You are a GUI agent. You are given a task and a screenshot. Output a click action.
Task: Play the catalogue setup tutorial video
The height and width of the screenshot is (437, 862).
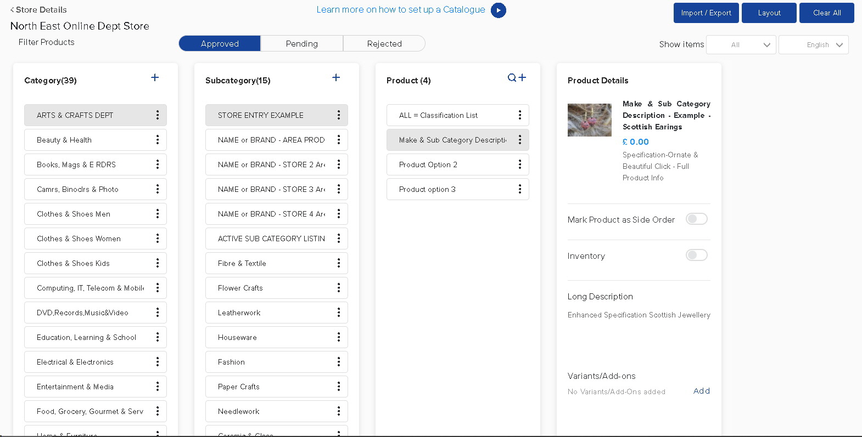click(x=498, y=10)
